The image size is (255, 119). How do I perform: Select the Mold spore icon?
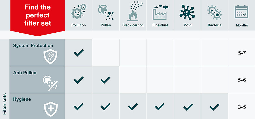point(187,12)
